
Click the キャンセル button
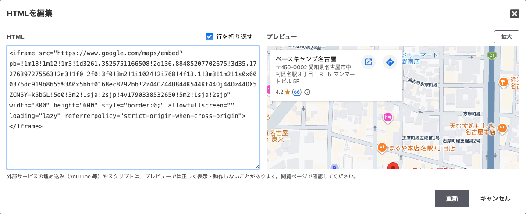pyautogui.click(x=495, y=199)
